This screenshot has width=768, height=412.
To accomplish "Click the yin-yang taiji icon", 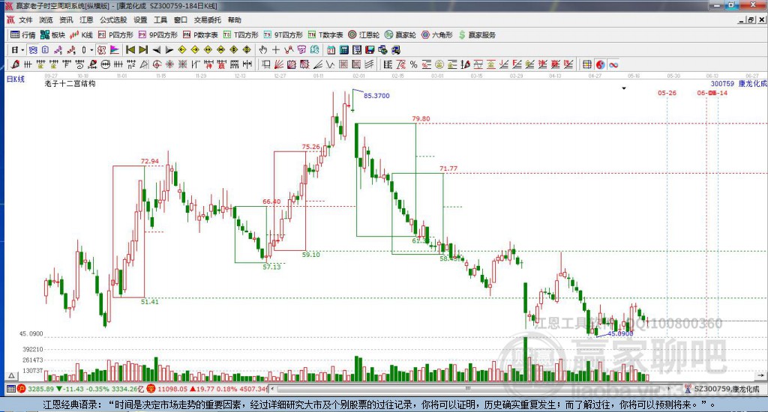I will [x=600, y=64].
